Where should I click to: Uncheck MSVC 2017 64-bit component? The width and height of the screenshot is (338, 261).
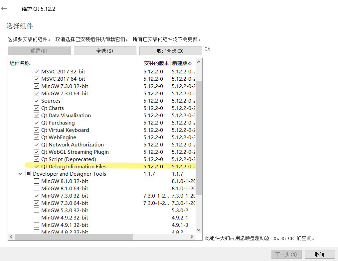(x=37, y=79)
